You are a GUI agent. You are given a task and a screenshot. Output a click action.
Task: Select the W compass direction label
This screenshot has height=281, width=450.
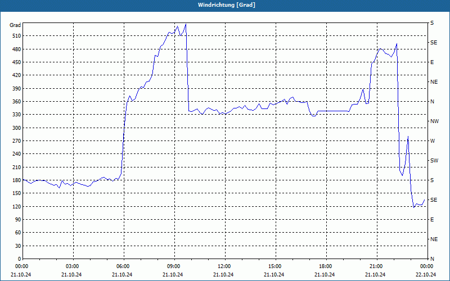(433, 141)
